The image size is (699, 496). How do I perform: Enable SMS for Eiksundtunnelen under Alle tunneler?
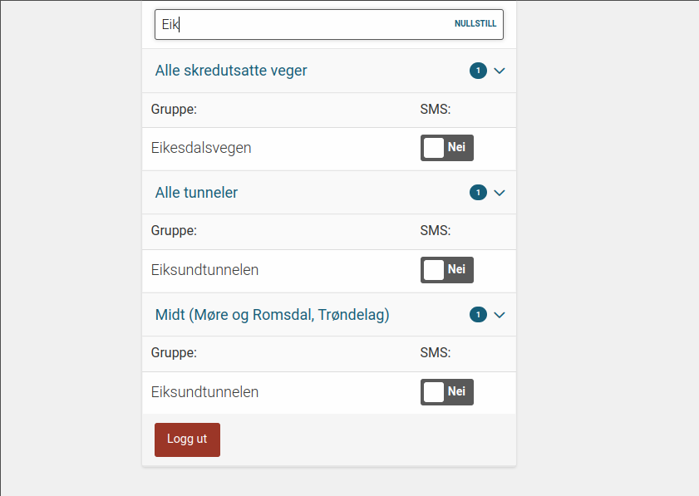446,270
